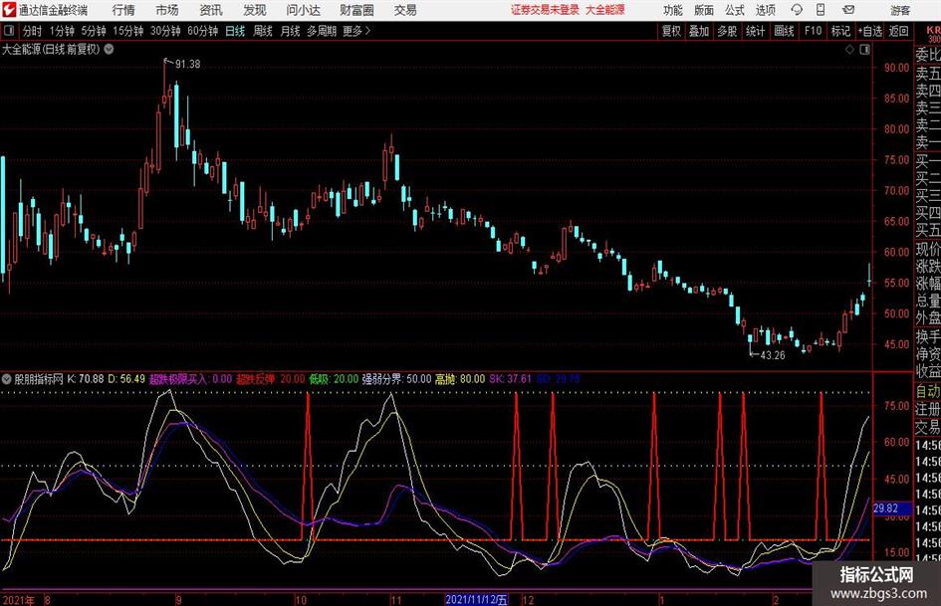Open the 选项 menu
The height and width of the screenshot is (606, 941).
(765, 10)
